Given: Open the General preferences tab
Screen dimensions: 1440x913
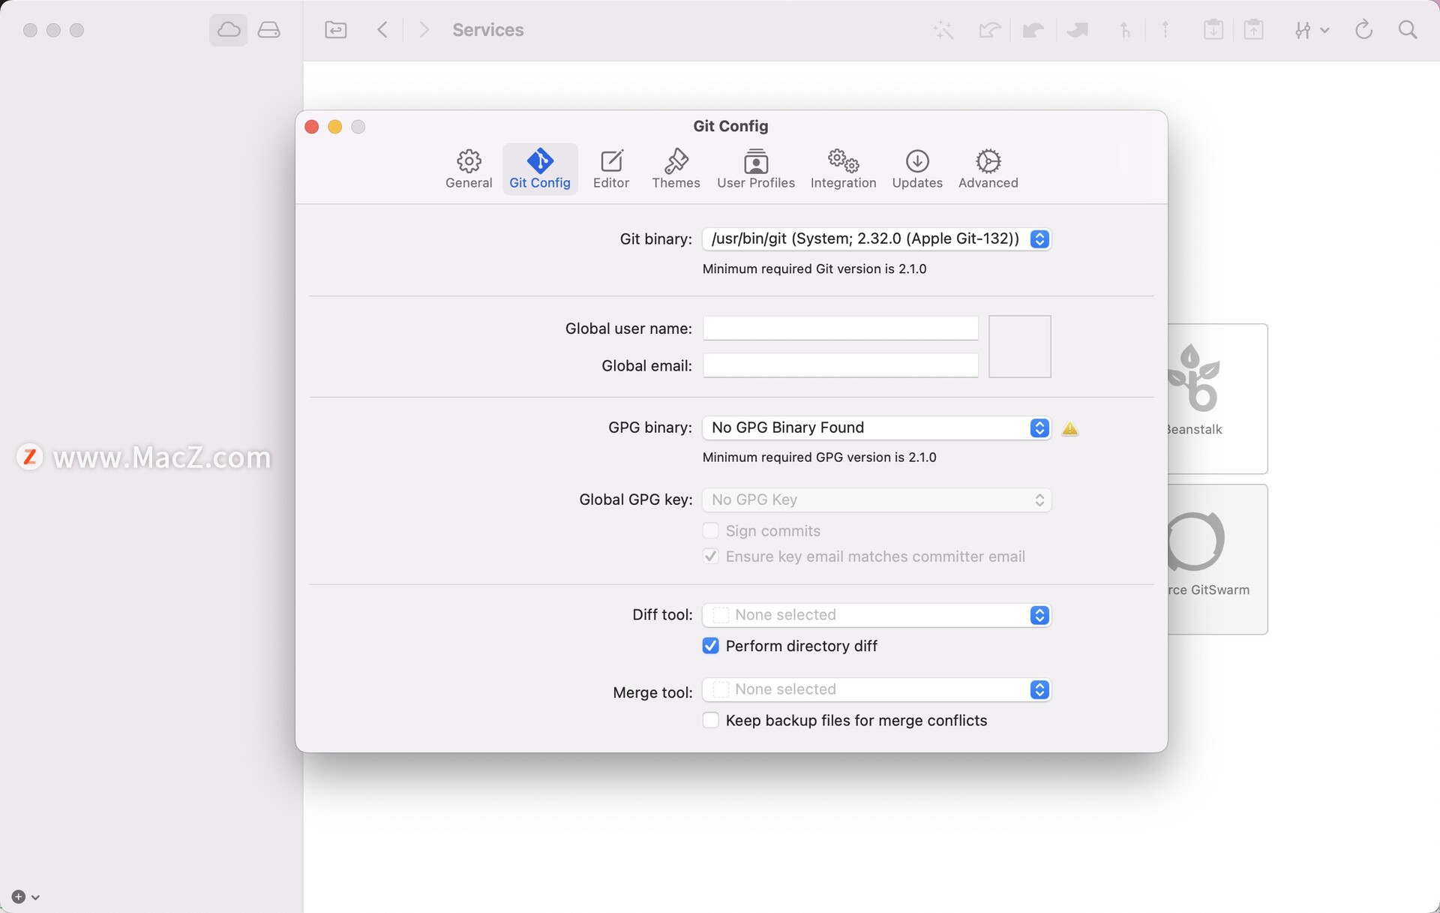Looking at the screenshot, I should [x=469, y=169].
